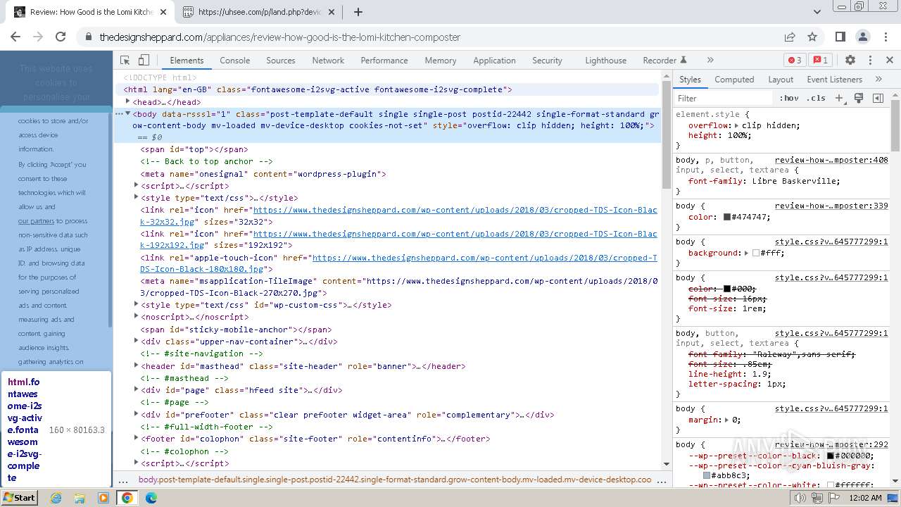Expand the colophon footer node

pos(137,438)
